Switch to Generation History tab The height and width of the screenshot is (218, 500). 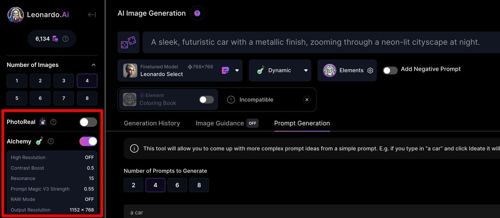pos(152,123)
